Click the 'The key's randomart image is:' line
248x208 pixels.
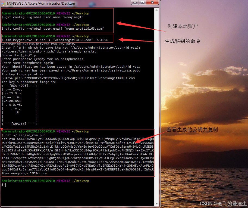coord(29,82)
